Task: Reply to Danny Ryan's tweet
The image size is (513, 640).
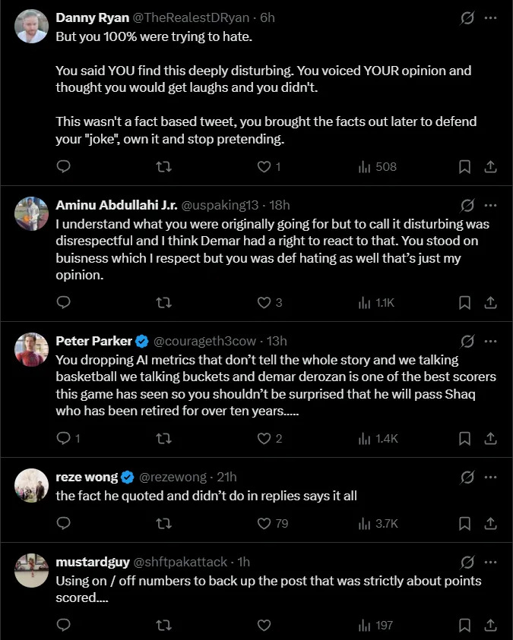Action: [x=63, y=166]
